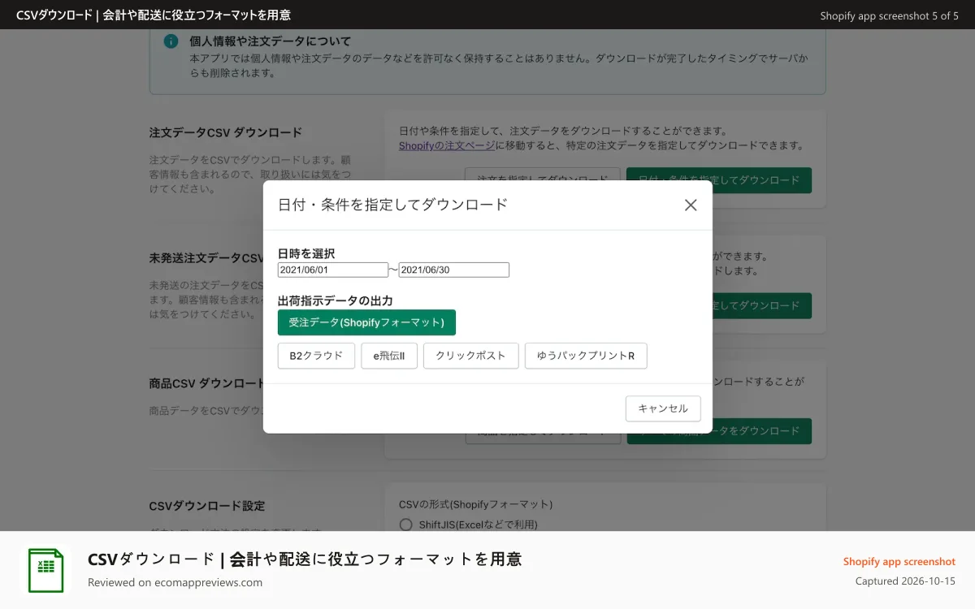Click the 注文データCSV ダウンロード heading
Image resolution: width=975 pixels, height=609 pixels.
point(226,132)
